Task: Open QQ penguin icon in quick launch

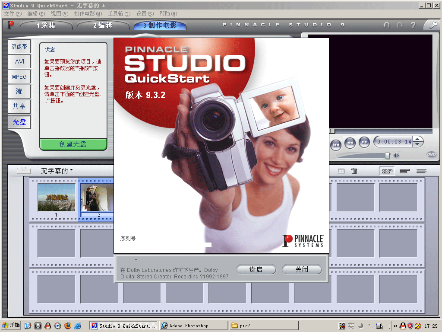Action: (x=48, y=326)
